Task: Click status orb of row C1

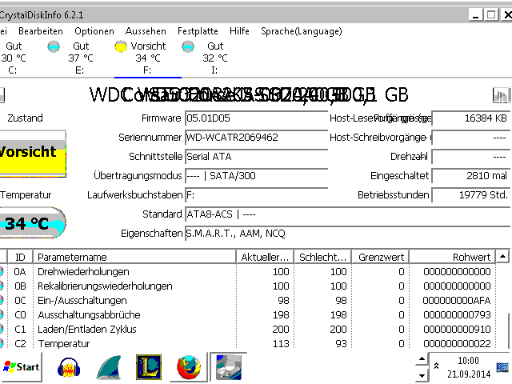Action: 2,329
